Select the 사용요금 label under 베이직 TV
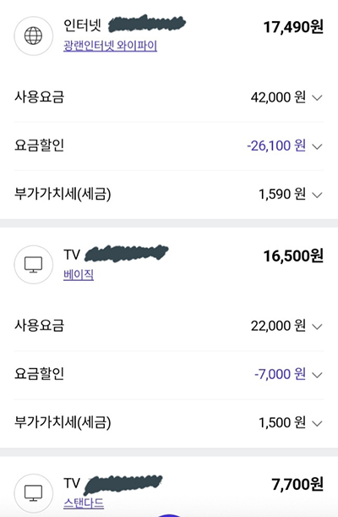Viewport: 338px width, 517px height. (x=39, y=326)
